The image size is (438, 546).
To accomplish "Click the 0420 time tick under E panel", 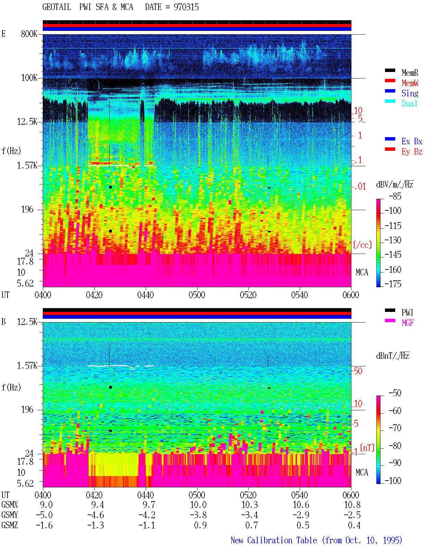I will tap(94, 295).
